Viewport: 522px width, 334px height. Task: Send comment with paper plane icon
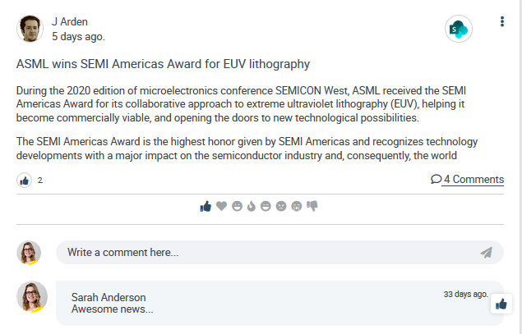pyautogui.click(x=487, y=253)
